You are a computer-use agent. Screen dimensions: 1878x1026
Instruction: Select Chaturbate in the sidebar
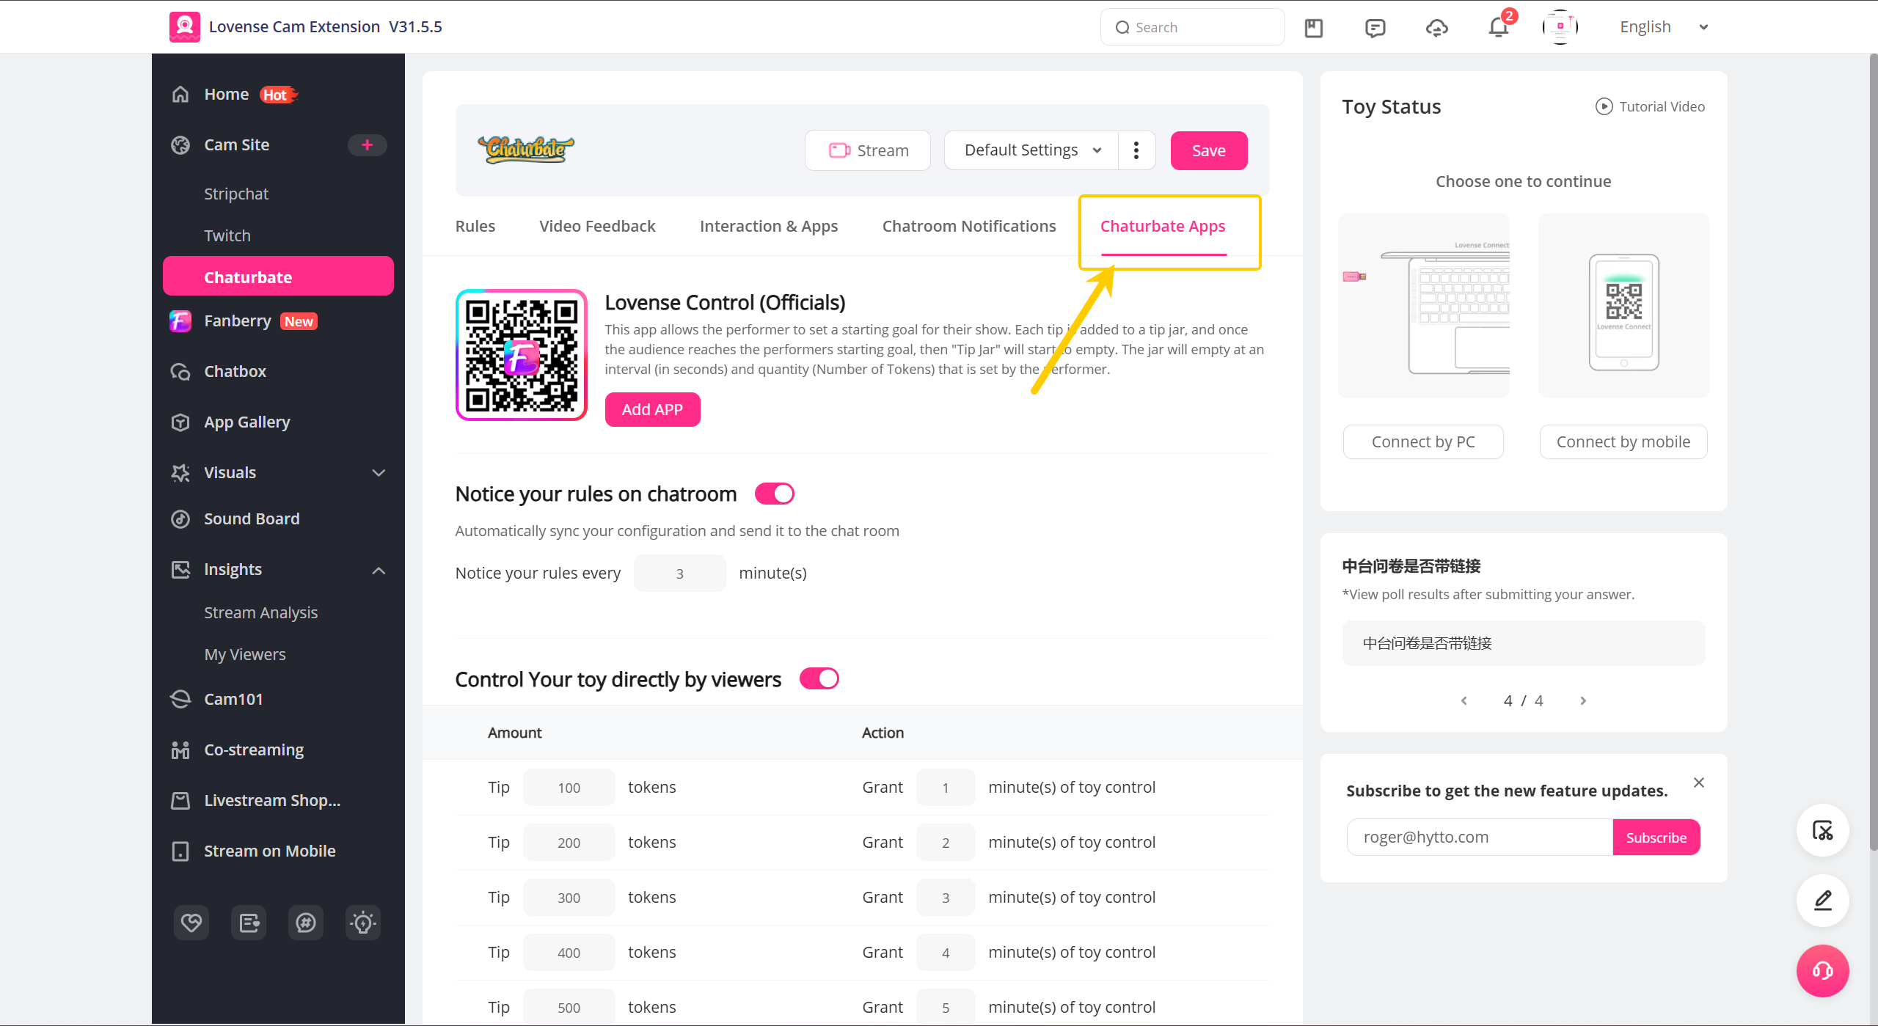(x=278, y=276)
